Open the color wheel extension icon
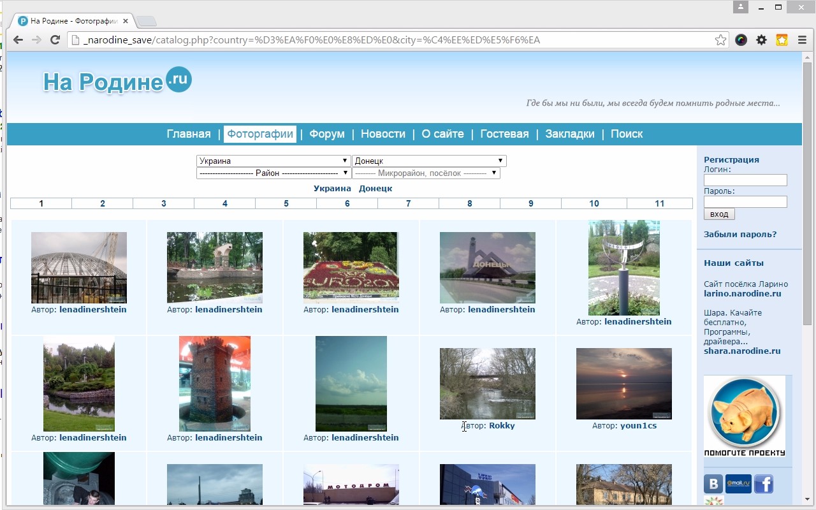Viewport: 816px width, 510px height. click(x=741, y=40)
